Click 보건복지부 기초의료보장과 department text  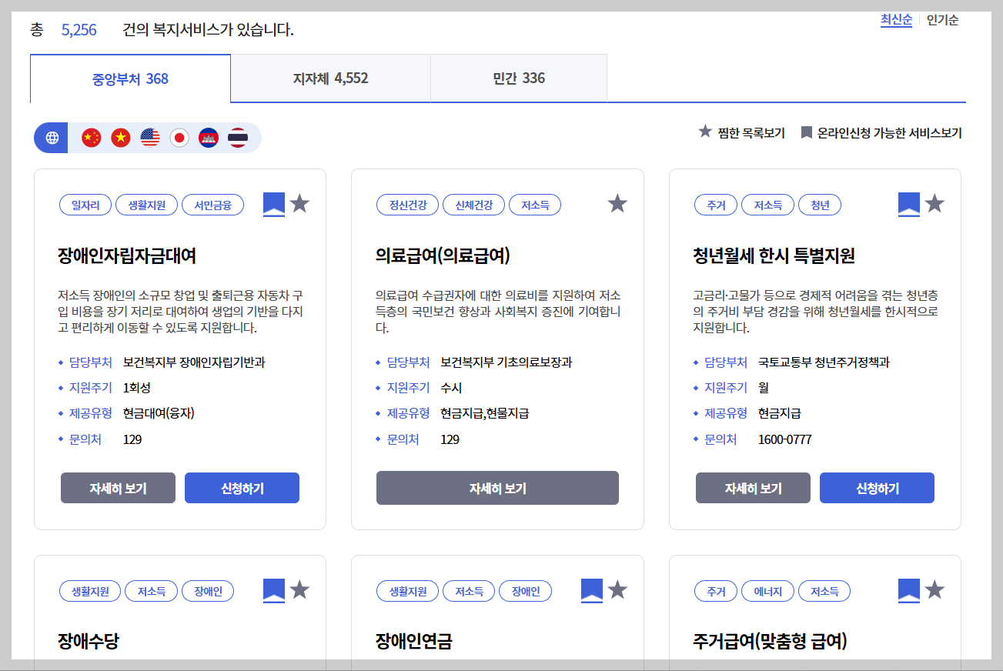click(507, 362)
